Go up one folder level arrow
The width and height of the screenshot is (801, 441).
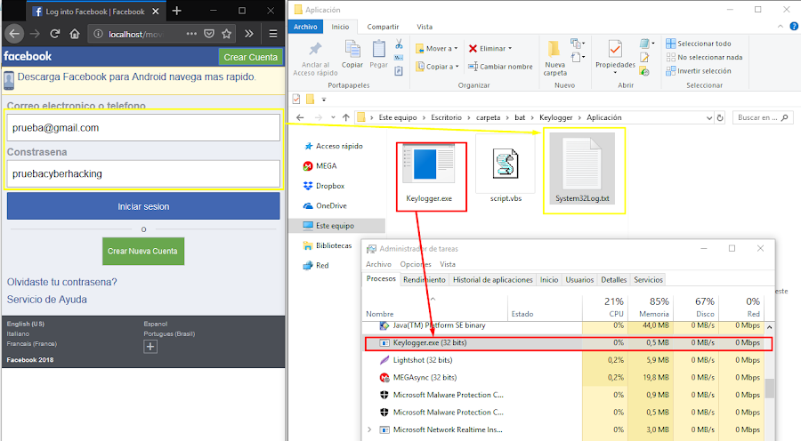pyautogui.click(x=346, y=117)
